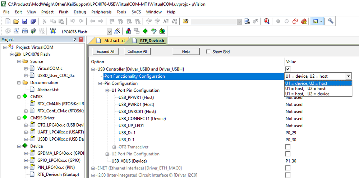Collapse U1 Port Pin Configuration node

point(107,91)
